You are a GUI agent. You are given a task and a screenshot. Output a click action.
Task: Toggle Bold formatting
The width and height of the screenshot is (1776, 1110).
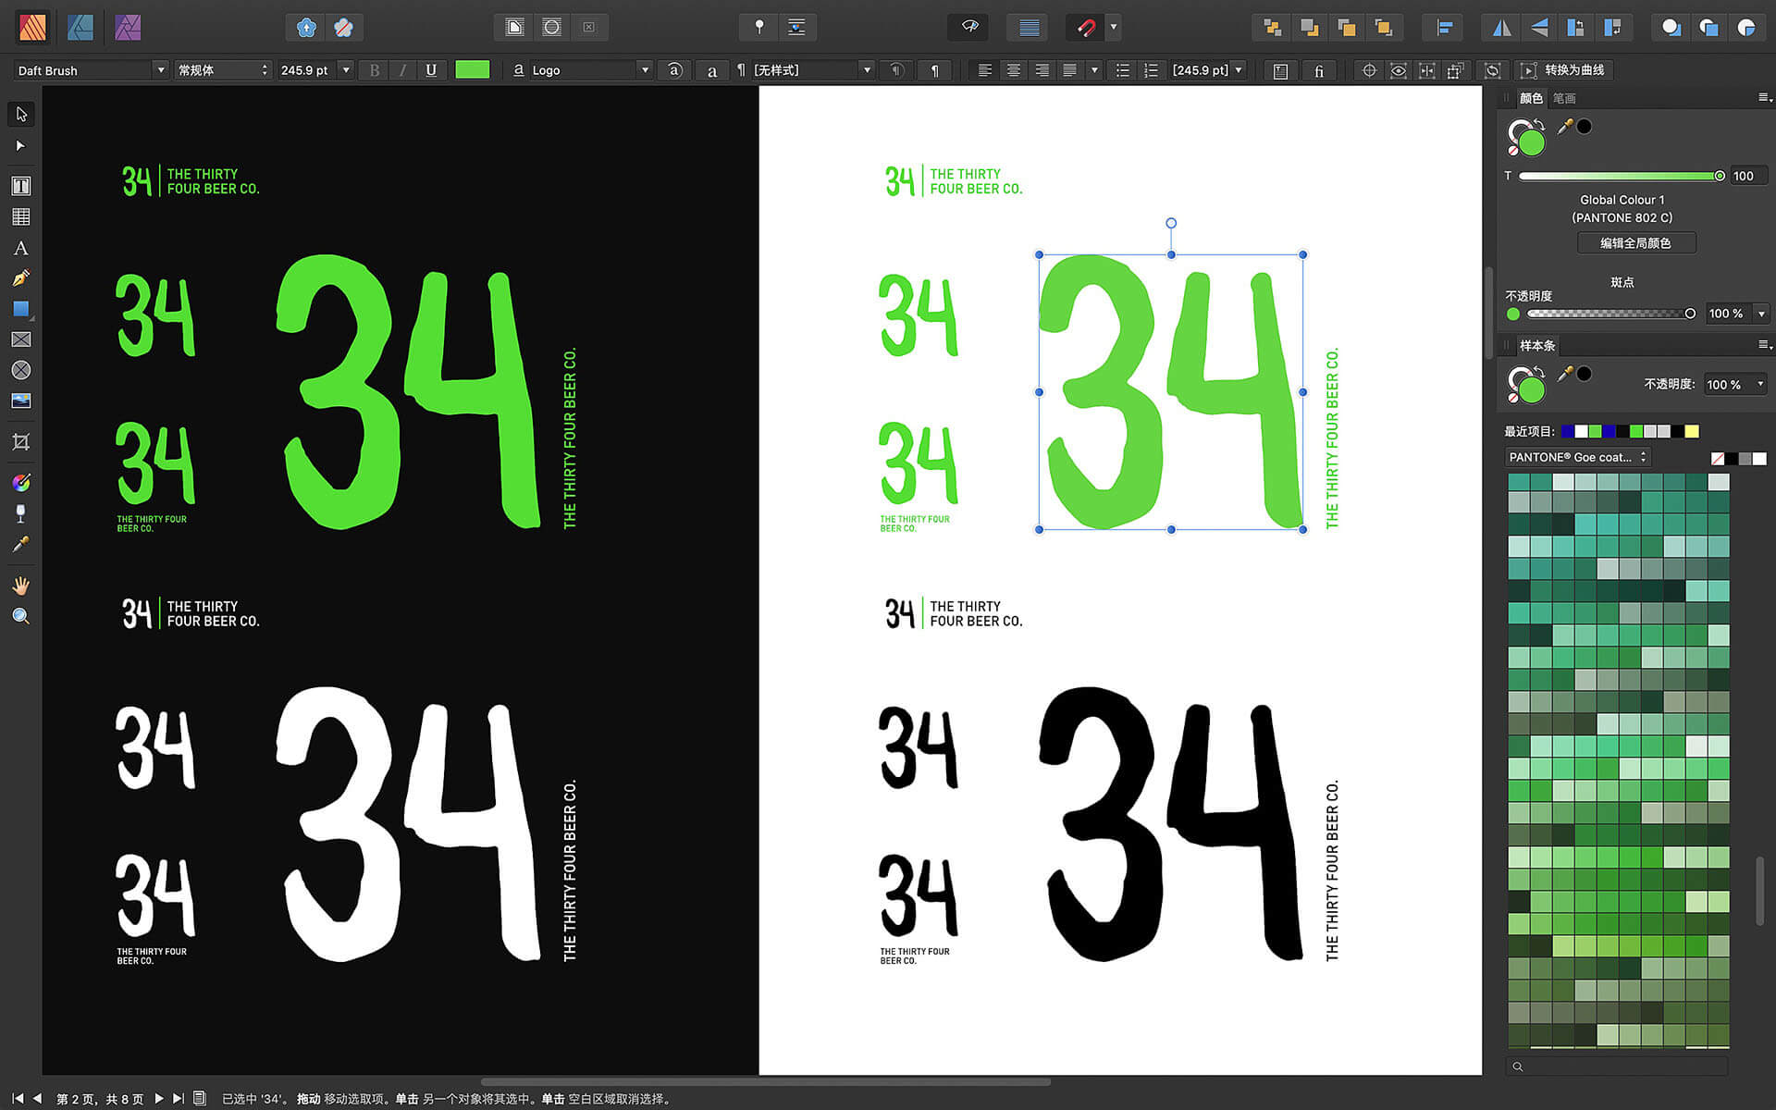click(x=375, y=70)
